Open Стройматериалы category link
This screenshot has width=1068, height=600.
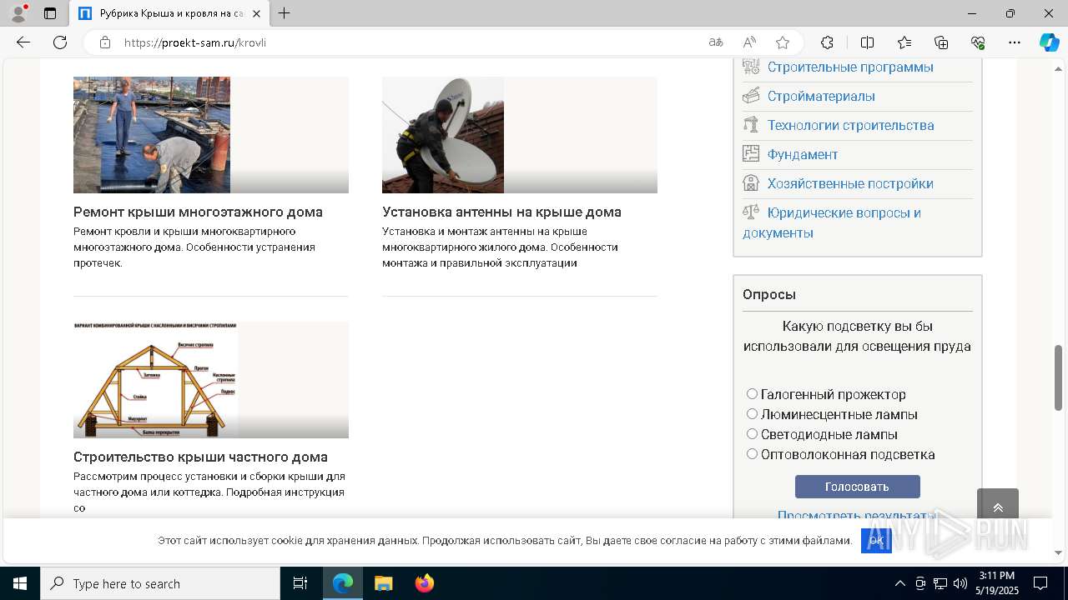(x=821, y=96)
